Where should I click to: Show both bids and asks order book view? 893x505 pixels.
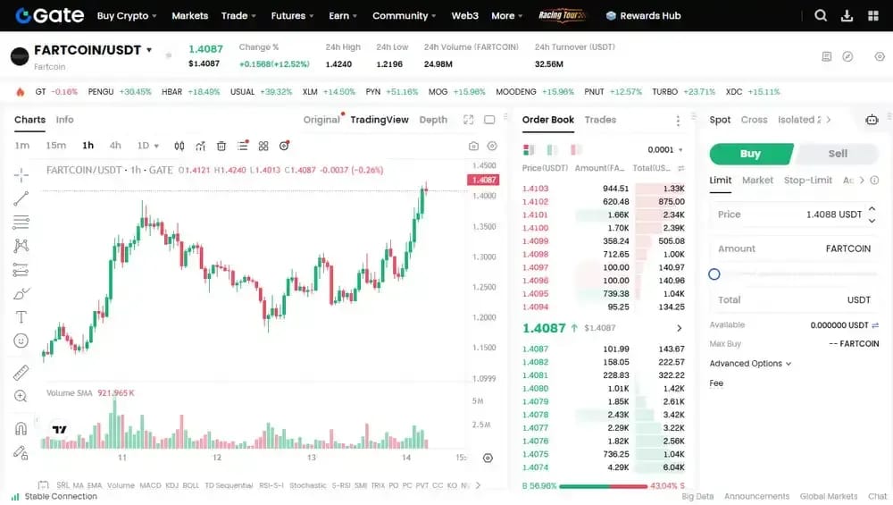[x=529, y=150]
